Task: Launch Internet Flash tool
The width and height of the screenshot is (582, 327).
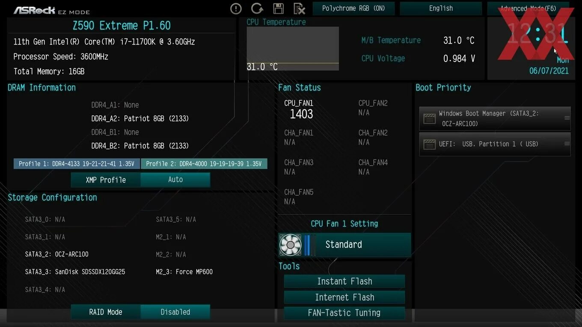Action: point(344,297)
